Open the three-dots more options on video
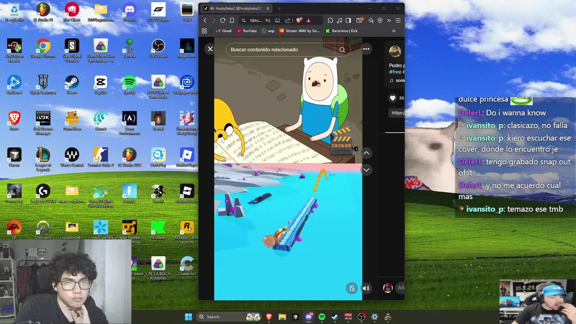The width and height of the screenshot is (576, 324). point(366,49)
